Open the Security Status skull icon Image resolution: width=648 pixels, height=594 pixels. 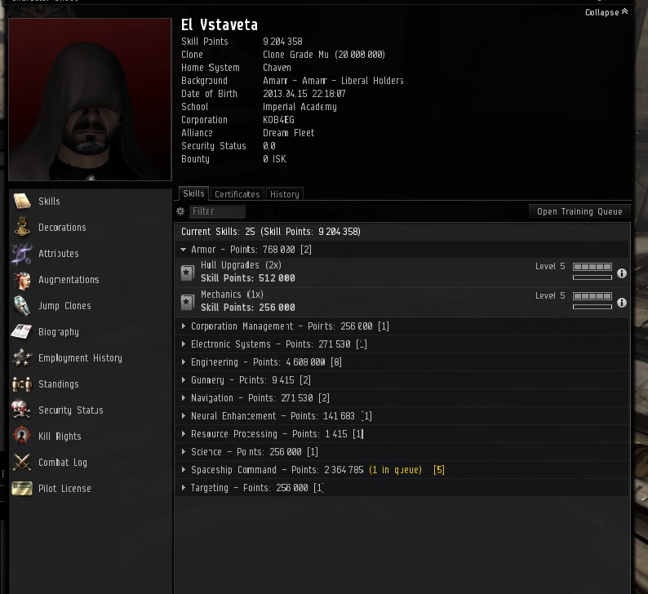click(x=22, y=410)
